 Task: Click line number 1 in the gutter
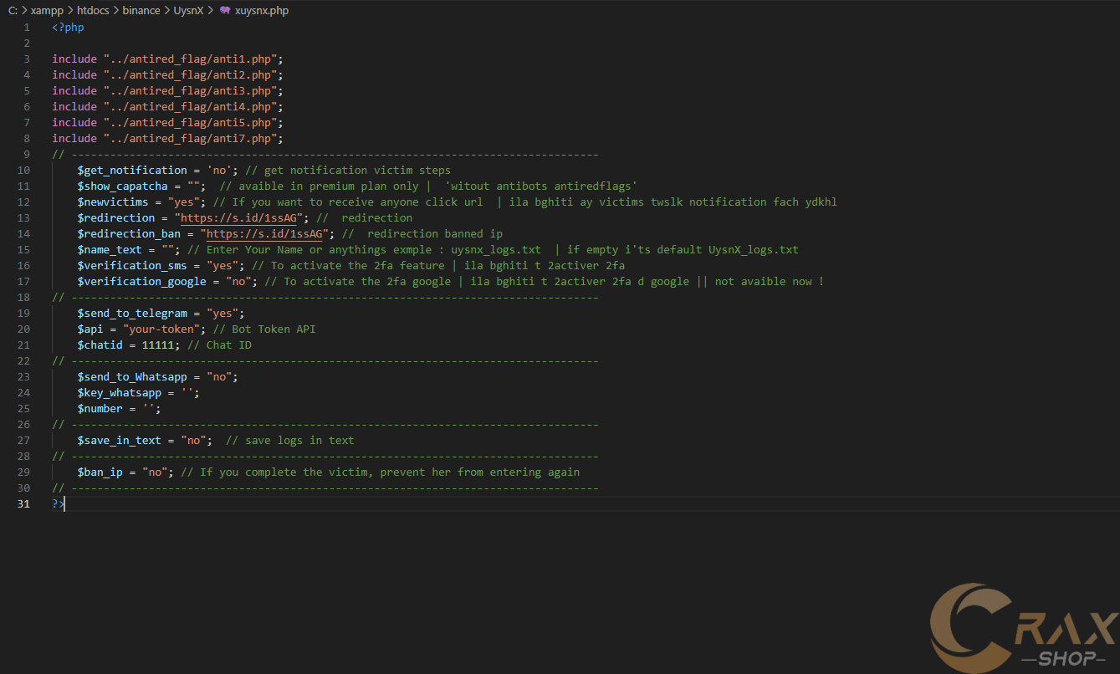(27, 27)
